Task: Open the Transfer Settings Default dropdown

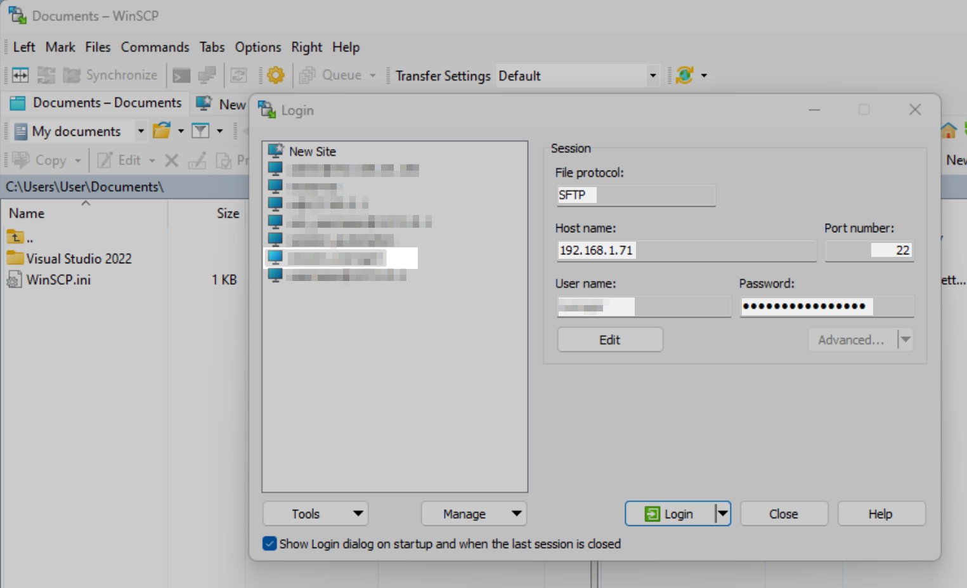Action: coord(652,75)
